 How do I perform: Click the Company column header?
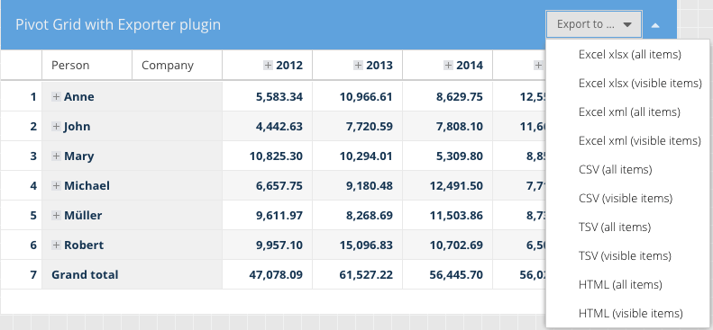(x=177, y=66)
